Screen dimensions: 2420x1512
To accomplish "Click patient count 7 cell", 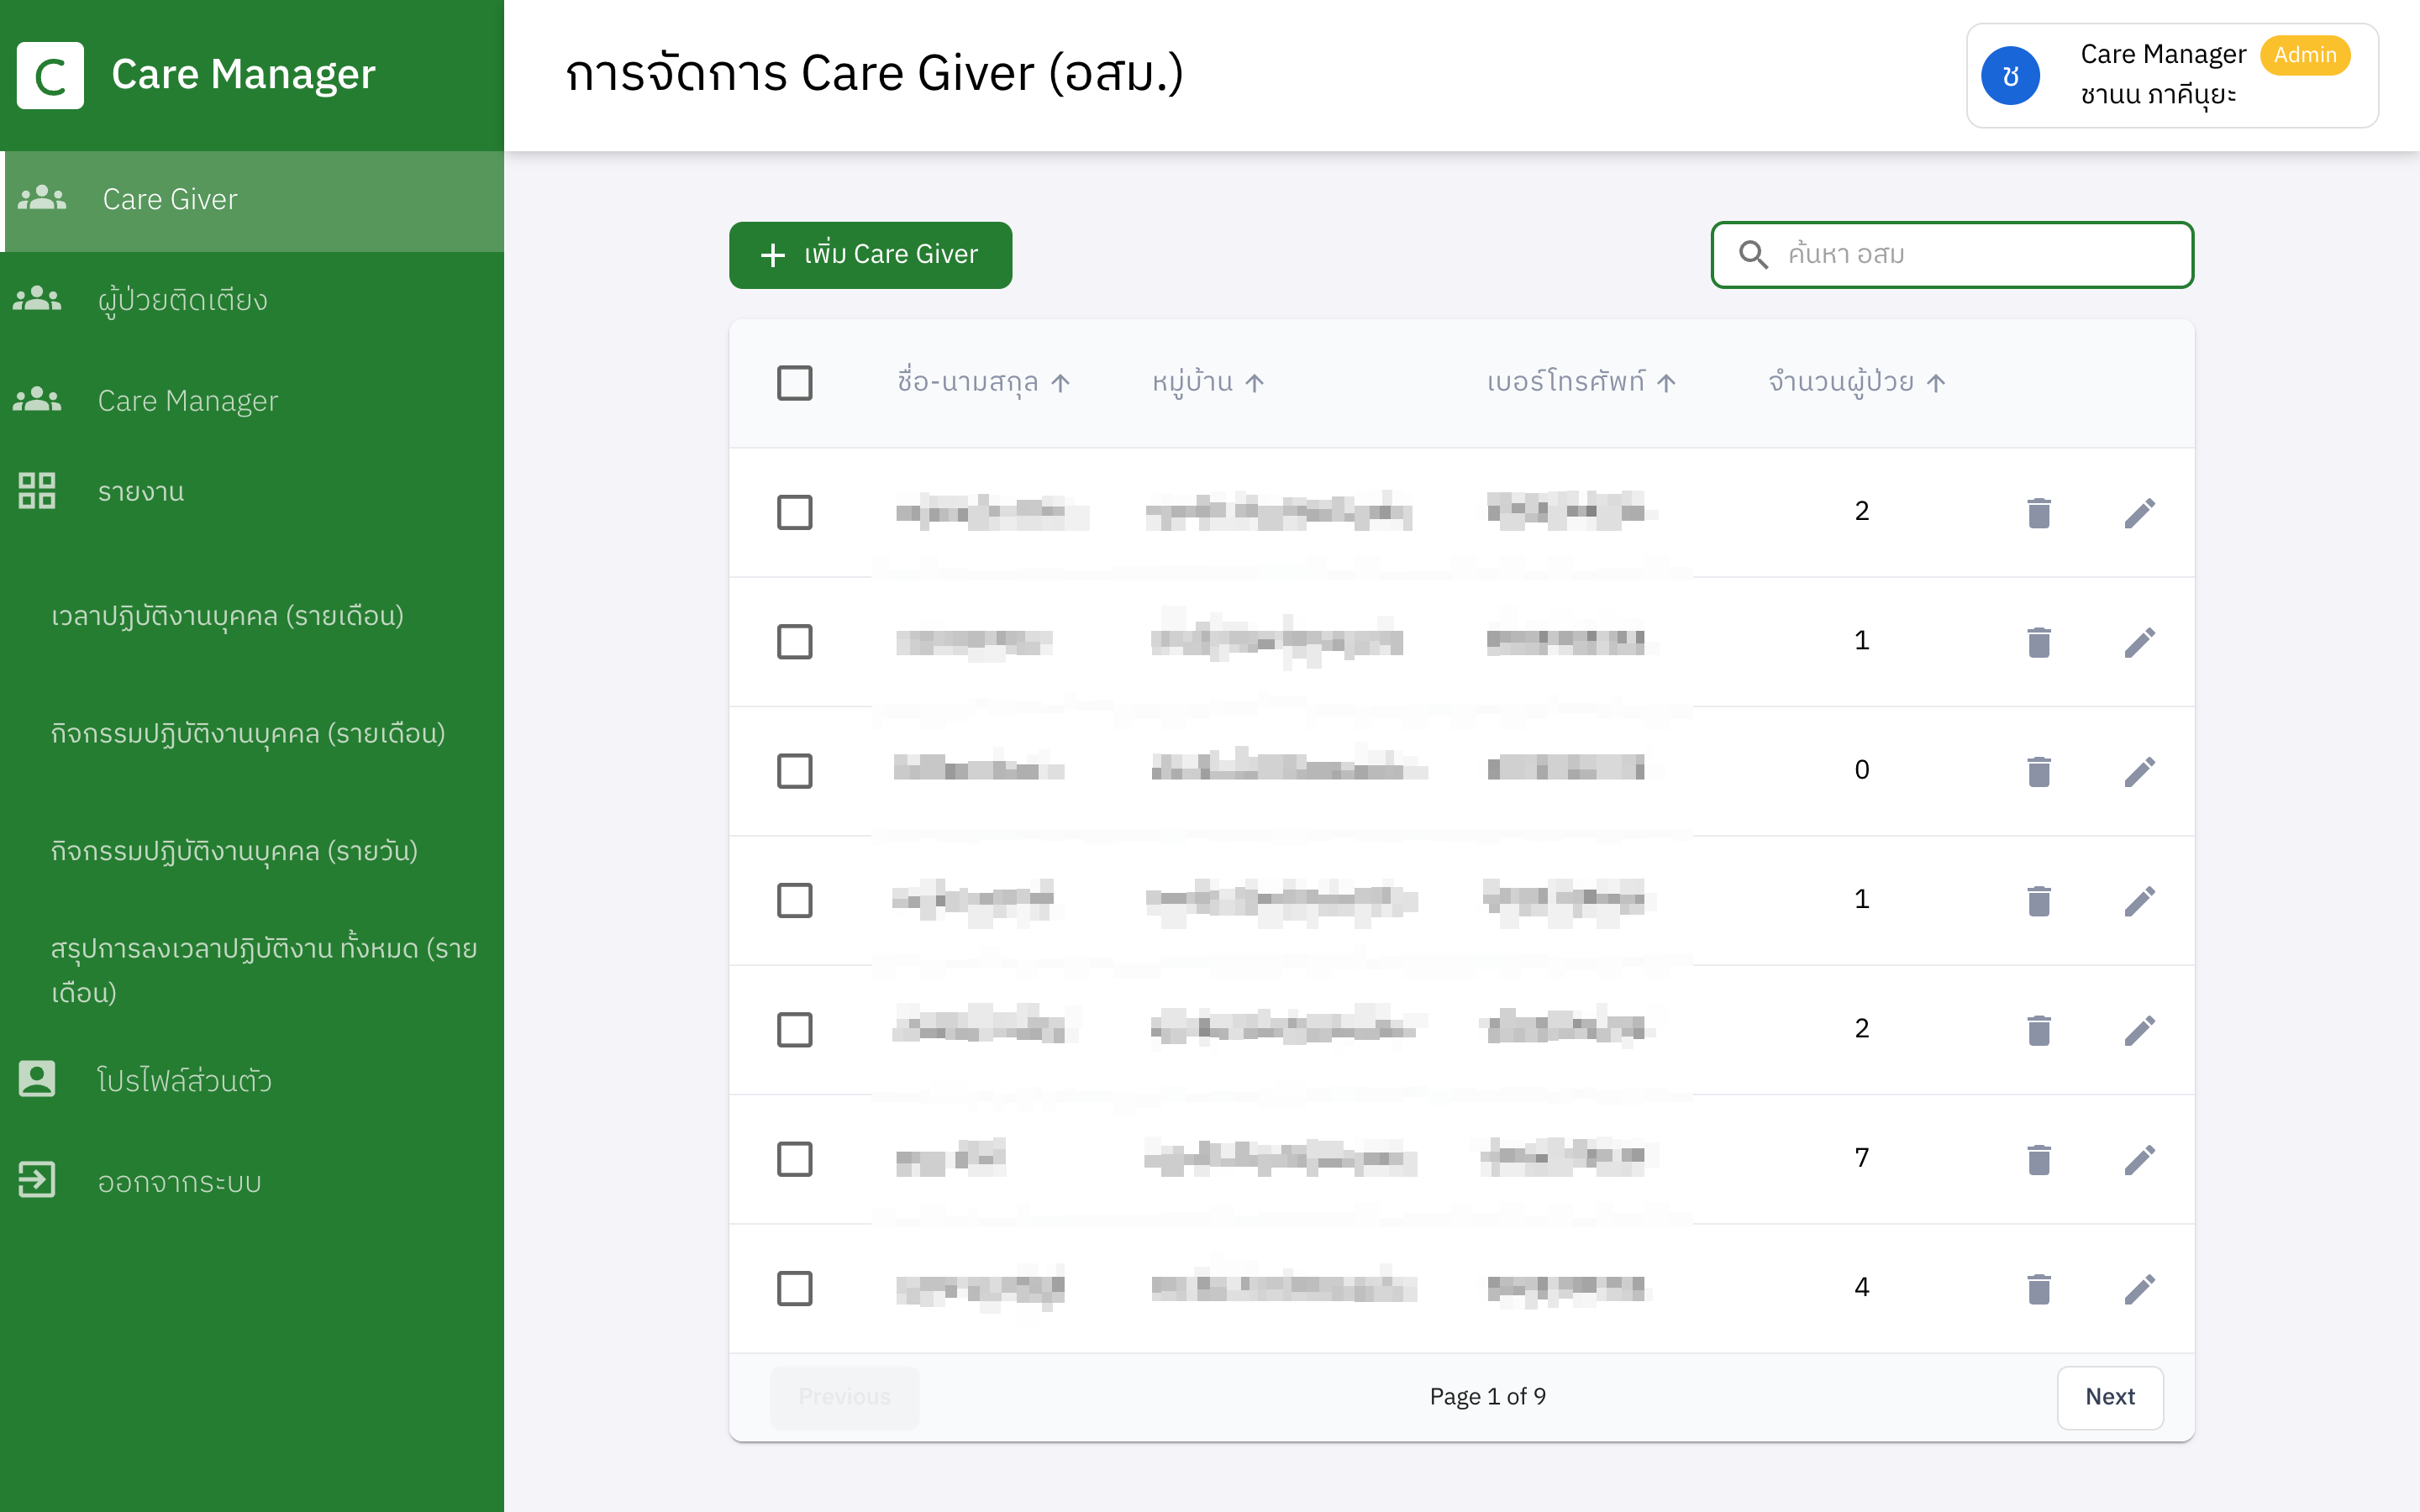I will (1862, 1158).
